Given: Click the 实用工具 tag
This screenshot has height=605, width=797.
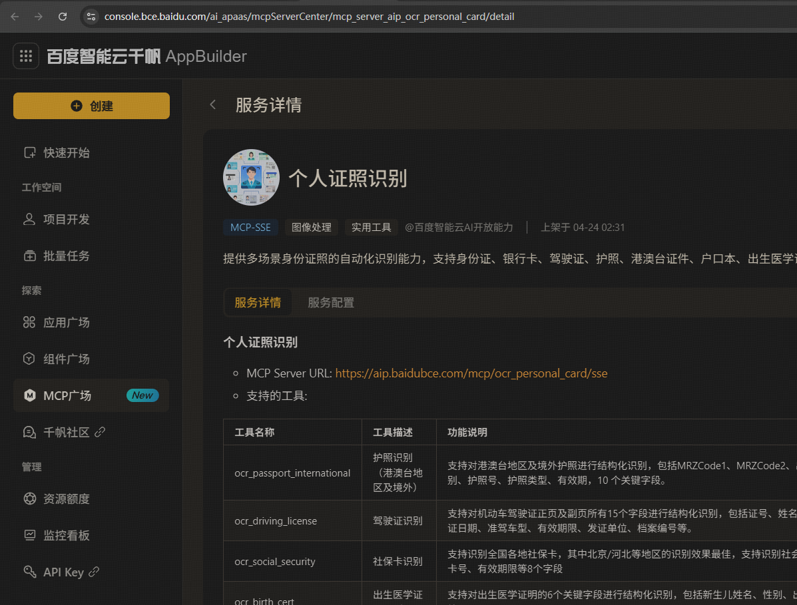Looking at the screenshot, I should [371, 227].
